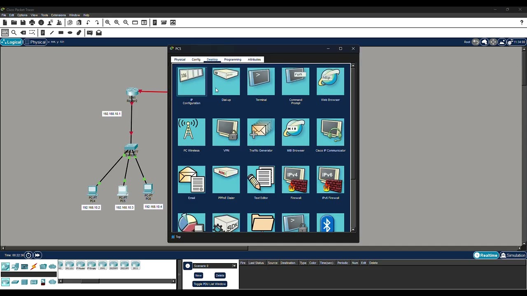Select the Place Note tool

pyautogui.click(x=43, y=32)
